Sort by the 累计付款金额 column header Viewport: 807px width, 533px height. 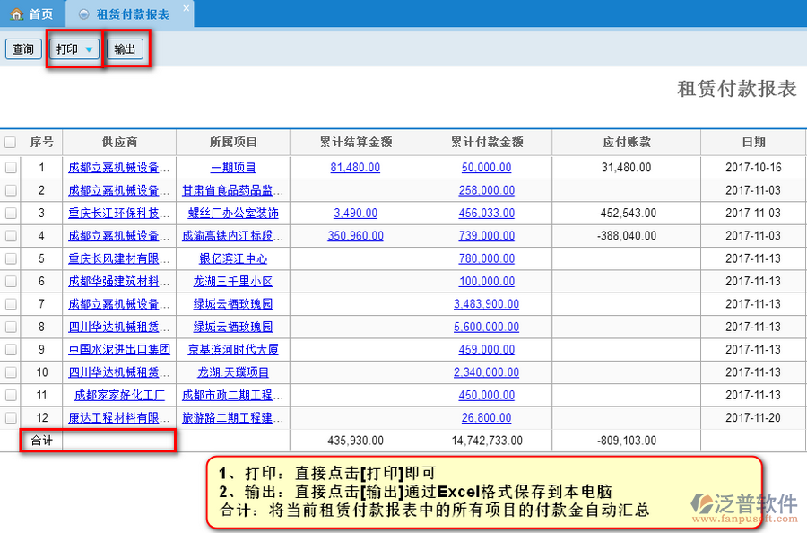(x=486, y=142)
